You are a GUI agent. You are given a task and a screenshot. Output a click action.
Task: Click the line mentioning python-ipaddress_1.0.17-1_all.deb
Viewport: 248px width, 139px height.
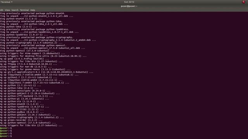tap(39, 32)
